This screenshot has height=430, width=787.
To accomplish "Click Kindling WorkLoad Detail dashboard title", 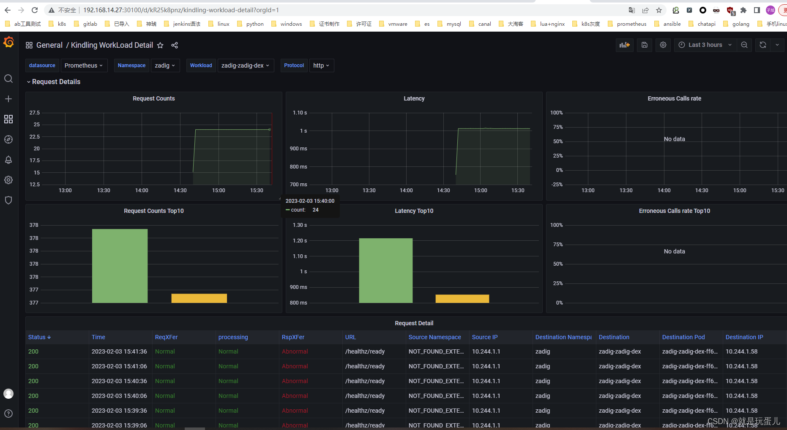I will (x=112, y=45).
